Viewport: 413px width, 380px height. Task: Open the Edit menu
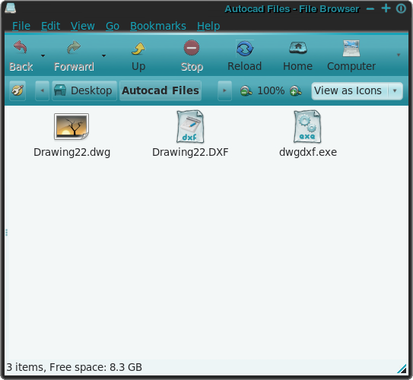pyautogui.click(x=50, y=26)
